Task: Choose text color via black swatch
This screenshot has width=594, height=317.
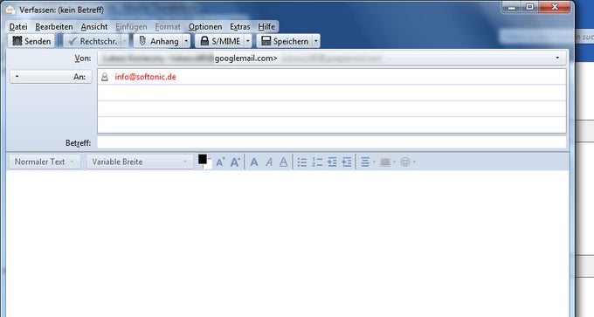Action: click(x=203, y=159)
